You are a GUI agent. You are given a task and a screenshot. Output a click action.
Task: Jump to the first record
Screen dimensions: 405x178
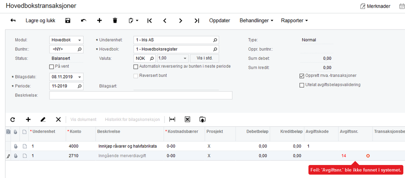tap(149, 21)
